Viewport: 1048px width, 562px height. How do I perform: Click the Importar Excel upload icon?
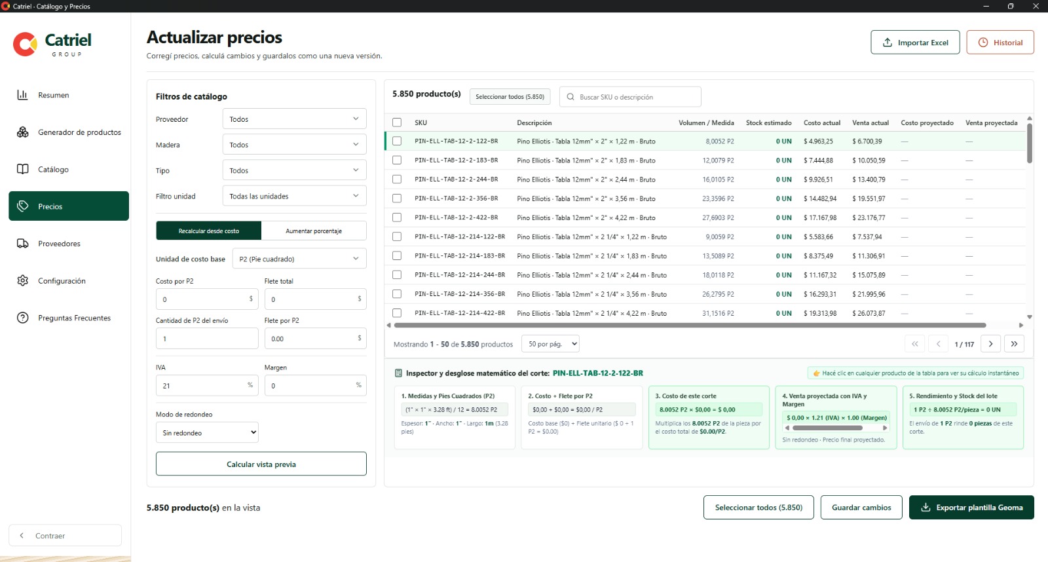(x=888, y=43)
